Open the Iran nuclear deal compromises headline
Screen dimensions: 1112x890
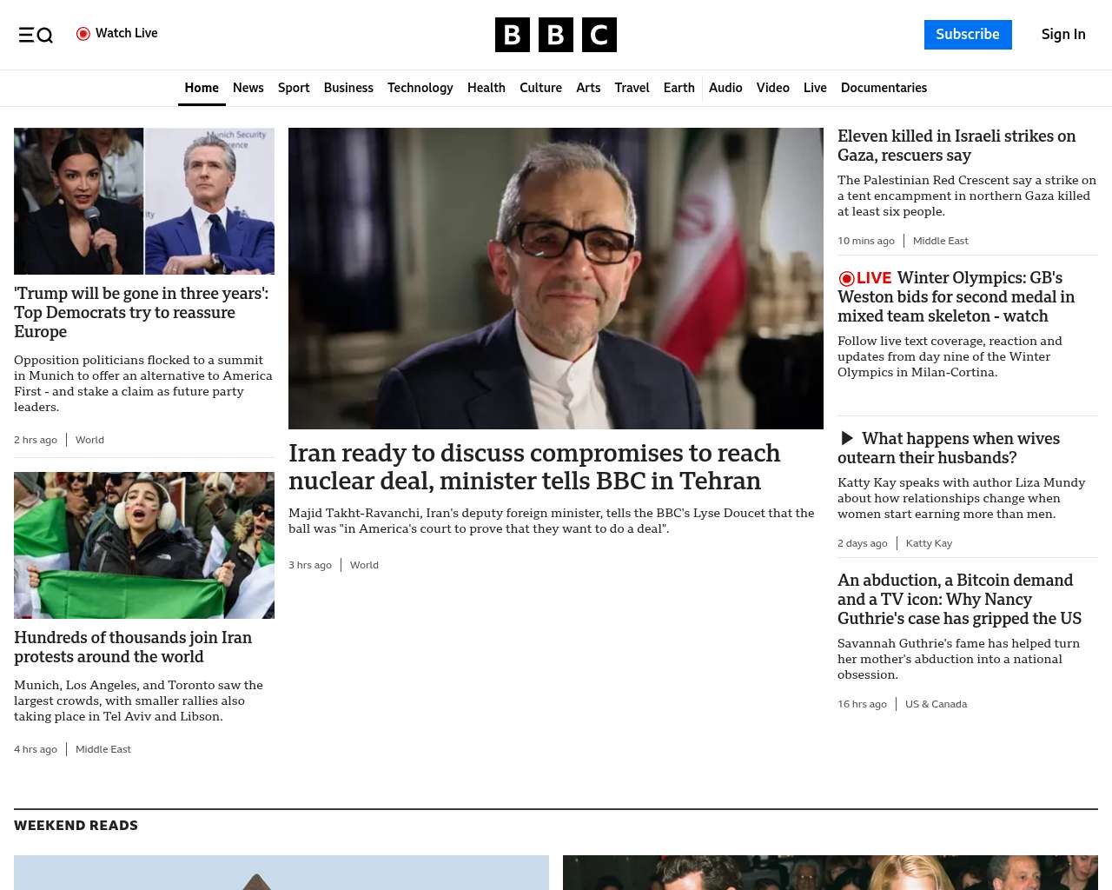tap(534, 467)
